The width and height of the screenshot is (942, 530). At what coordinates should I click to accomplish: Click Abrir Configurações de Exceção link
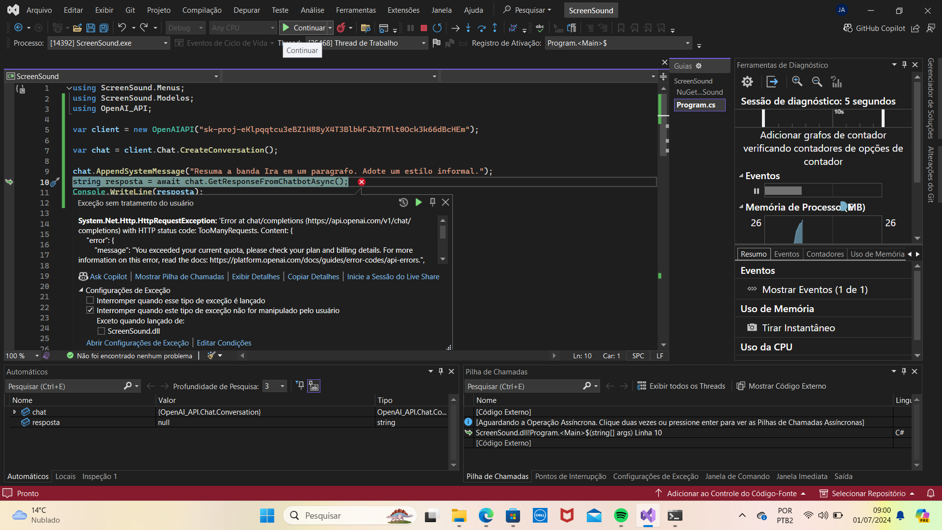(137, 343)
